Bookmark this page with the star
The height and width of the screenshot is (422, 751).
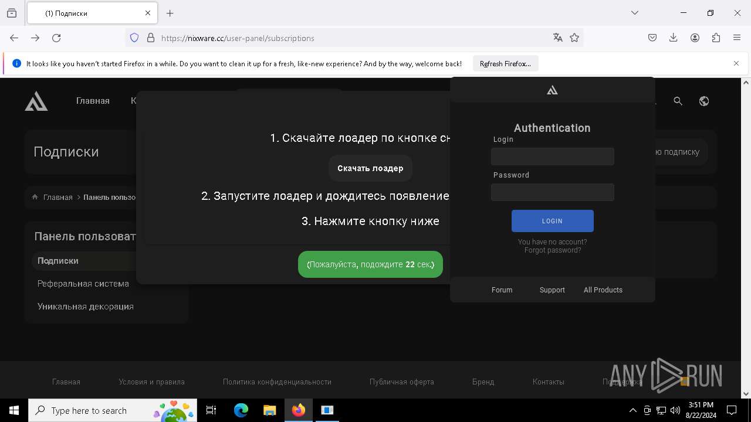(x=574, y=38)
